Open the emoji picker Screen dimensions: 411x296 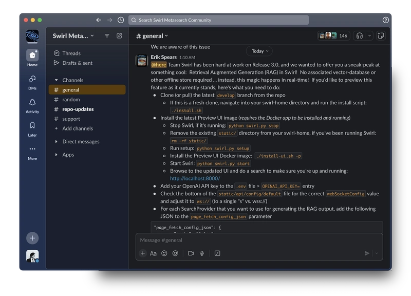point(164,253)
